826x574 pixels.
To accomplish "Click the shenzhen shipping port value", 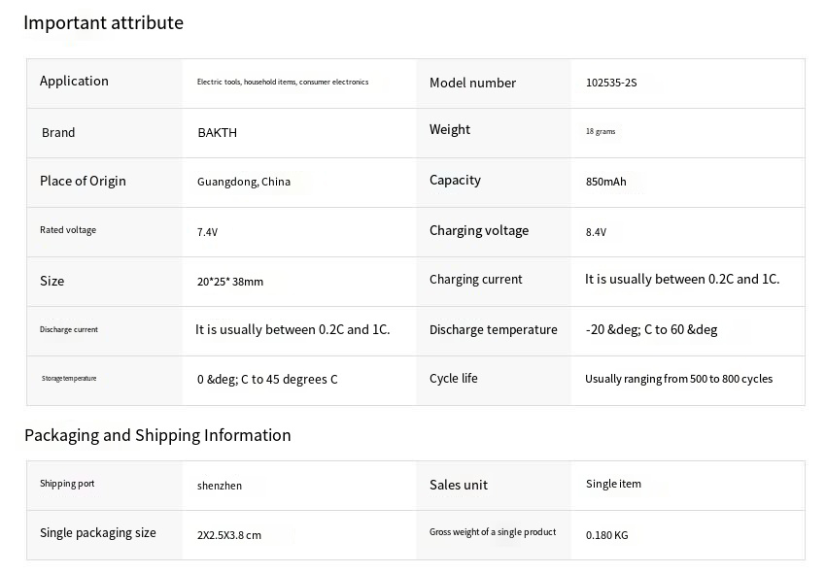I will (x=220, y=486).
